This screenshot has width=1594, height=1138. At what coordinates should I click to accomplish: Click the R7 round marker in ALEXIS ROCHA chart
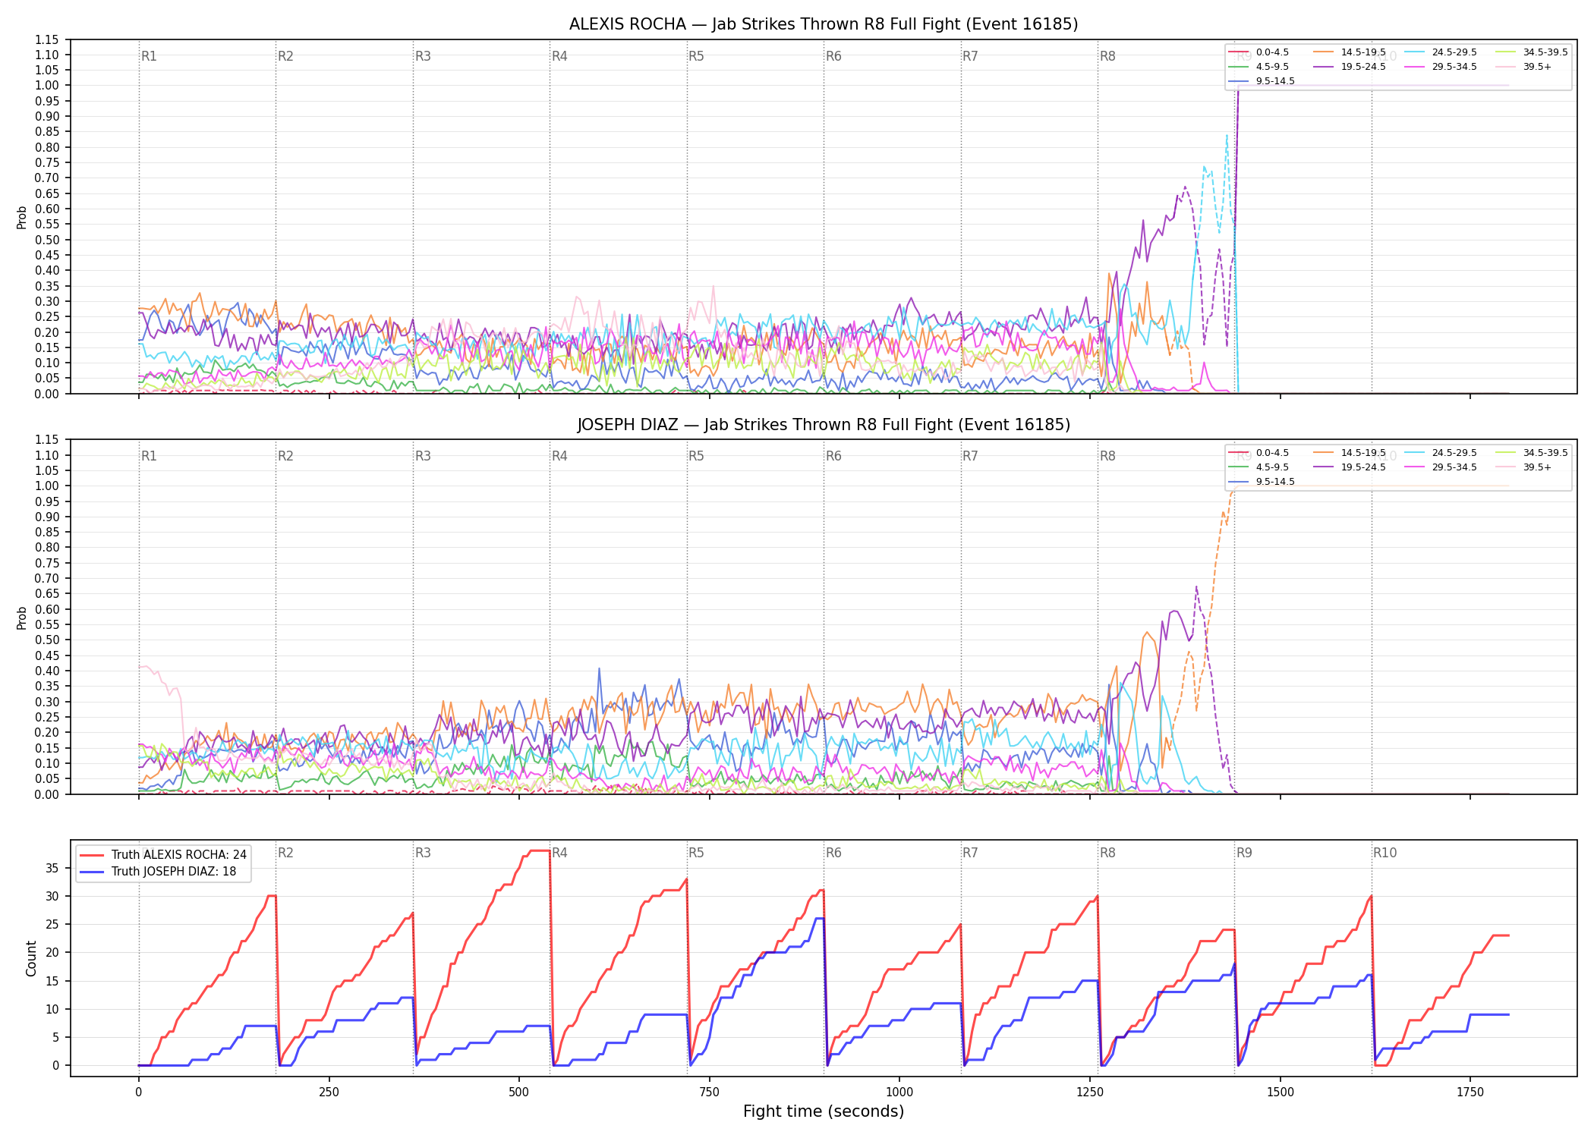970,56
